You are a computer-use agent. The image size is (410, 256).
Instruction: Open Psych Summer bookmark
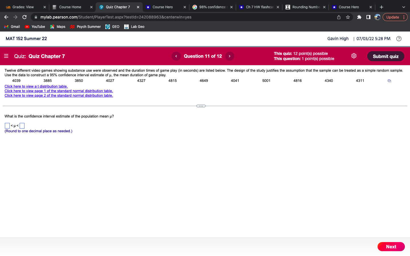point(85,27)
